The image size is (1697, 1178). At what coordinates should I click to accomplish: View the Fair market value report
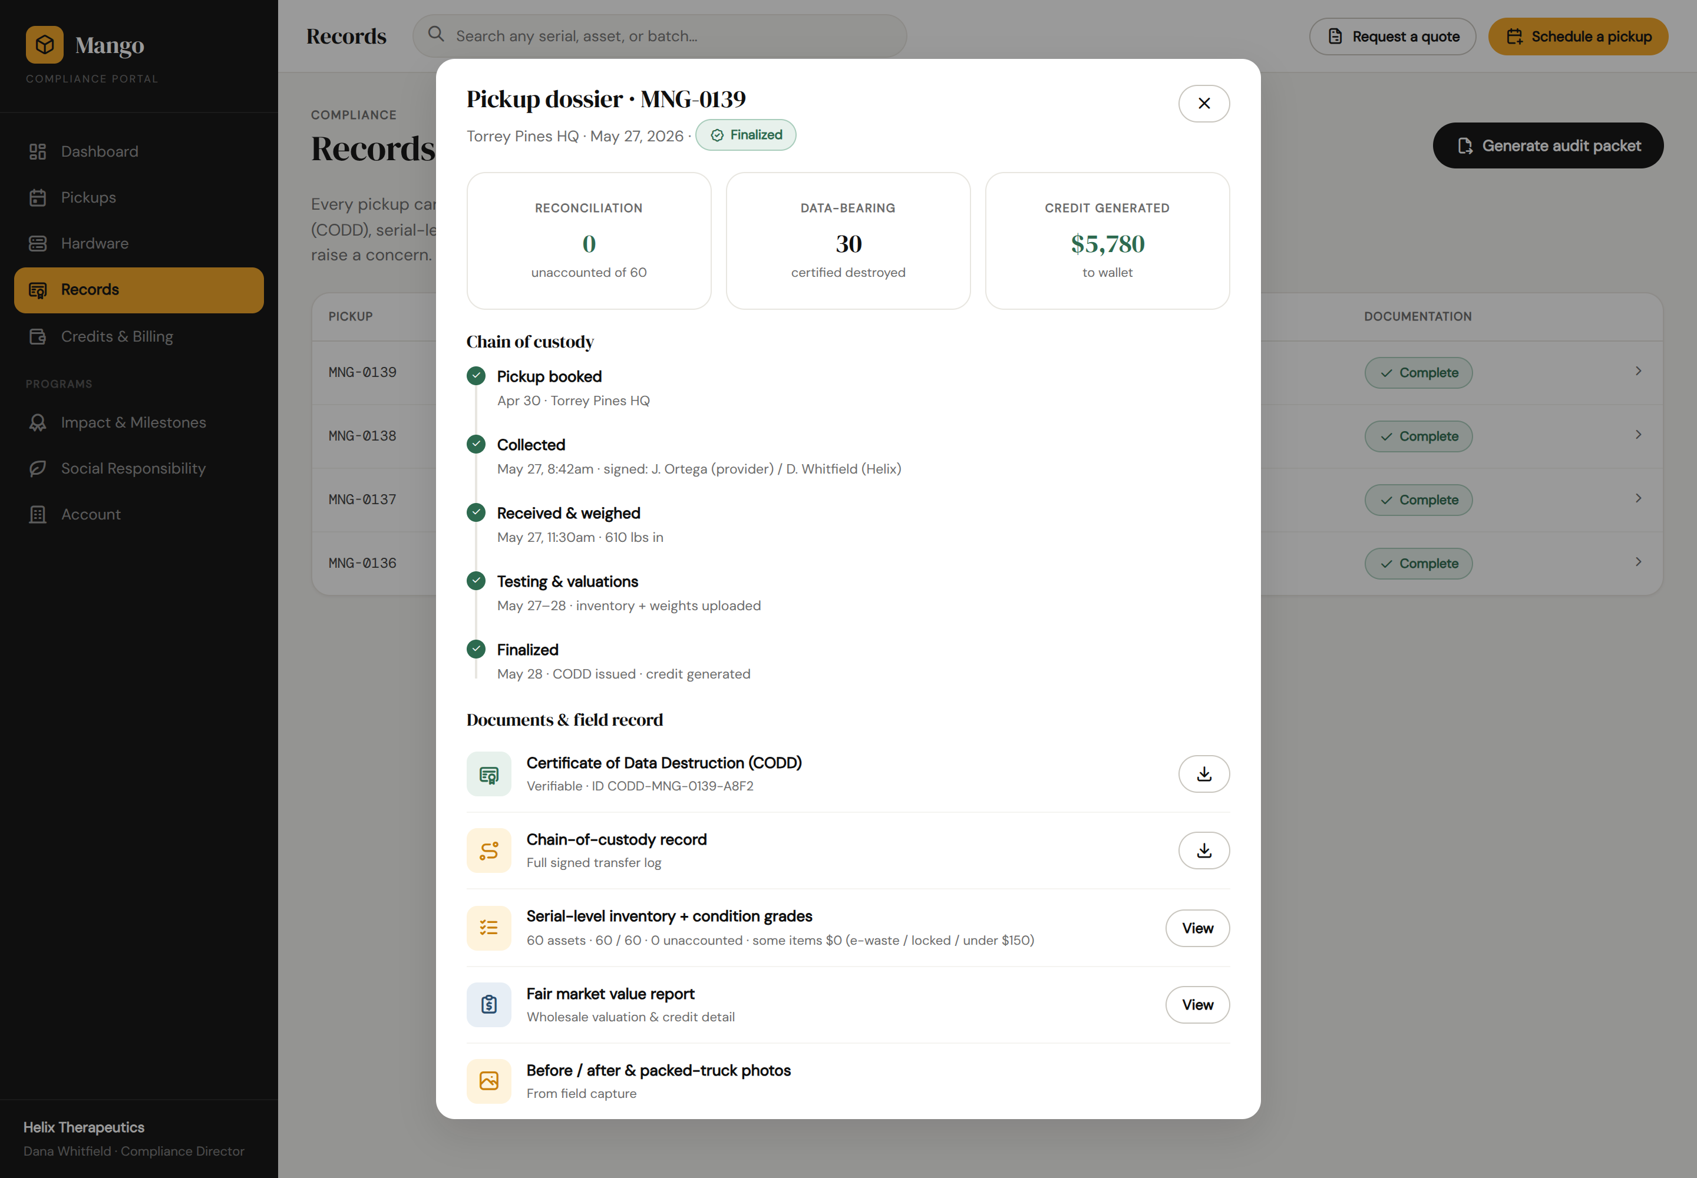click(1197, 1005)
